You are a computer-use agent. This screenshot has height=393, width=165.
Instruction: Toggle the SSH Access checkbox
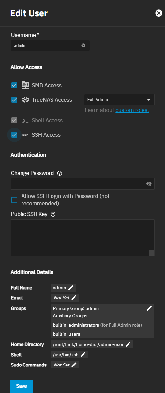14,135
